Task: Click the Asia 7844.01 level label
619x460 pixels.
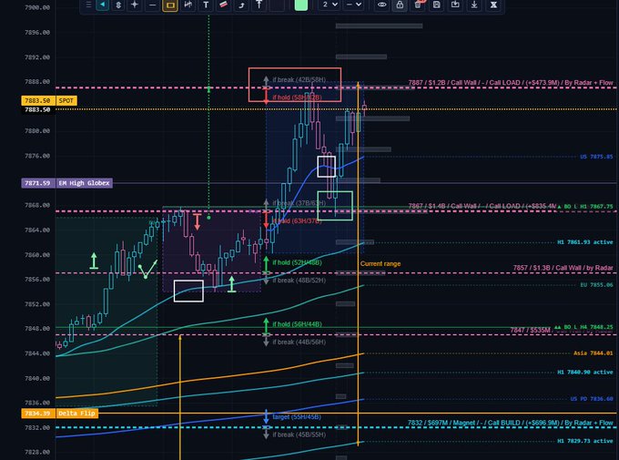Action: 594,353
